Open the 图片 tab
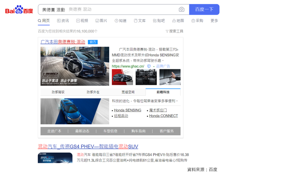The height and width of the screenshot is (175, 287). (101, 21)
